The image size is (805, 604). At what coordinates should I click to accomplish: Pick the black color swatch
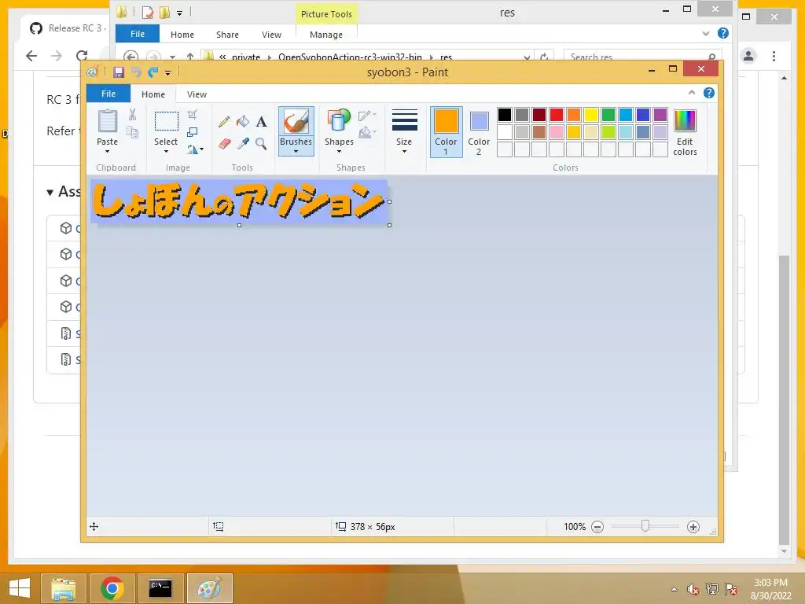click(x=505, y=115)
